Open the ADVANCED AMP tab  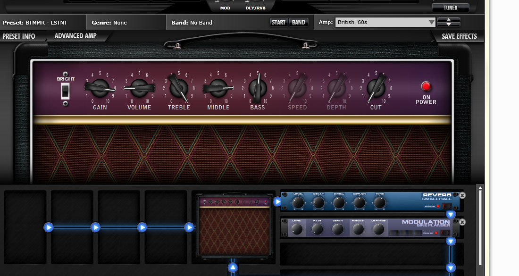(x=75, y=36)
